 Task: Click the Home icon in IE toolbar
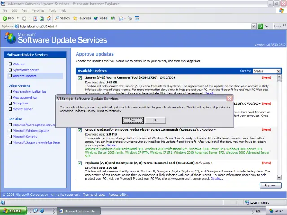click(49, 18)
